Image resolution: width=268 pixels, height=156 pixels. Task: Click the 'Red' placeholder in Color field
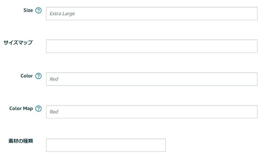(54, 79)
